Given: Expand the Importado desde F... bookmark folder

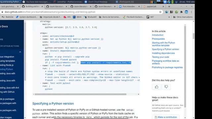Looking at the screenshot, I should pos(51,17).
